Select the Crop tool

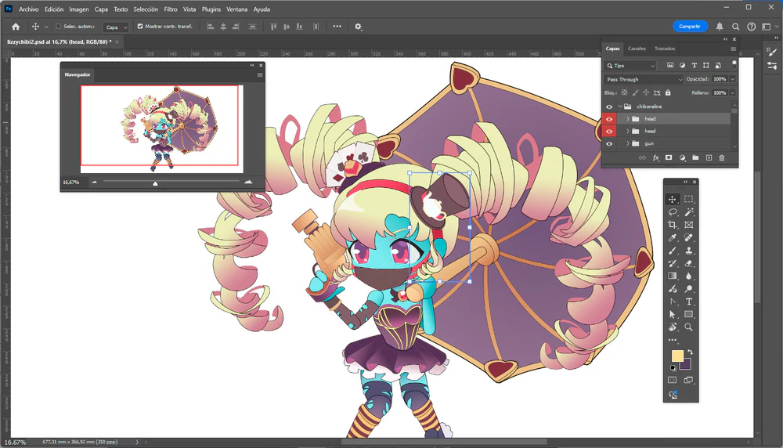[x=673, y=225]
